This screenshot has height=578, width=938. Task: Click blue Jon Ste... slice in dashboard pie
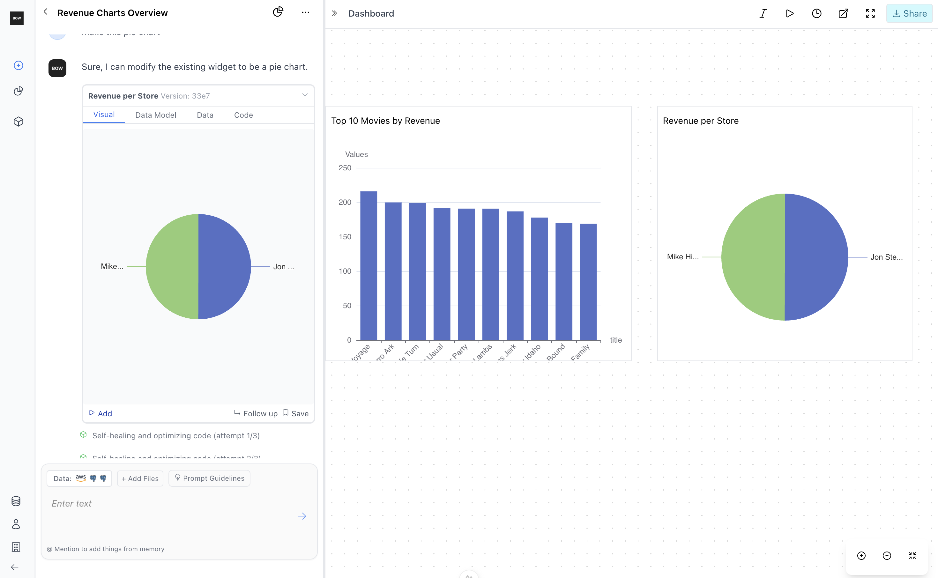pyautogui.click(x=816, y=257)
